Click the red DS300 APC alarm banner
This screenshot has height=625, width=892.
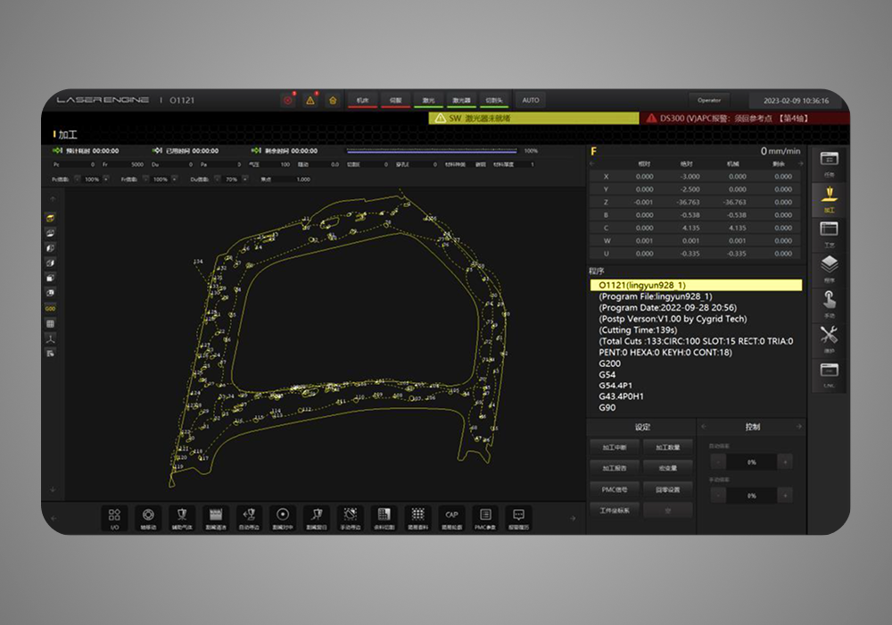pyautogui.click(x=745, y=118)
